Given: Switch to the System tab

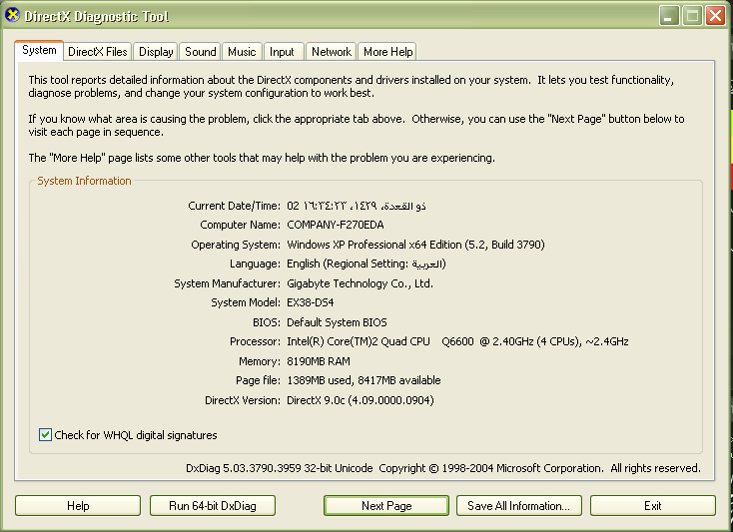Looking at the screenshot, I should click(39, 51).
